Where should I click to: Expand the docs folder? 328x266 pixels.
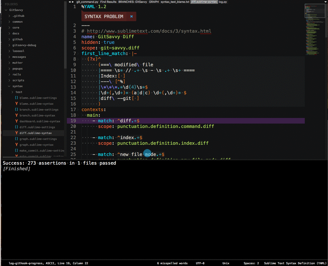9,33
